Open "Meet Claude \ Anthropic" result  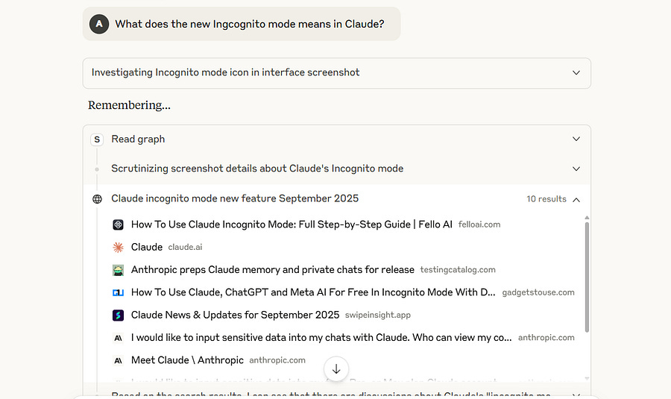(x=187, y=360)
